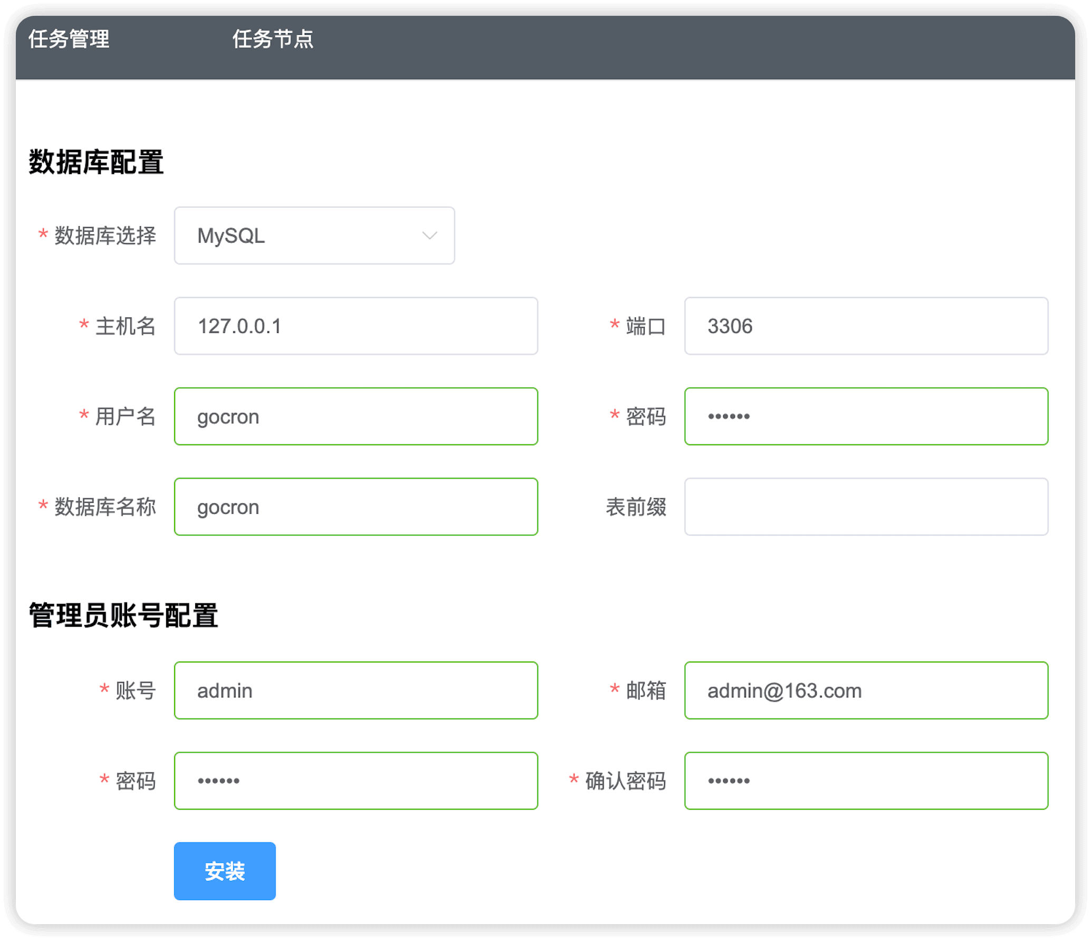Click the 邮箱 field with admin@163.com
Image resolution: width=1091 pixels, height=940 pixels.
(866, 690)
